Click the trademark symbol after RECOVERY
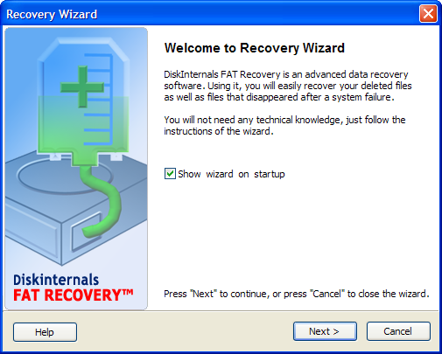This screenshot has width=442, height=354. tap(128, 292)
